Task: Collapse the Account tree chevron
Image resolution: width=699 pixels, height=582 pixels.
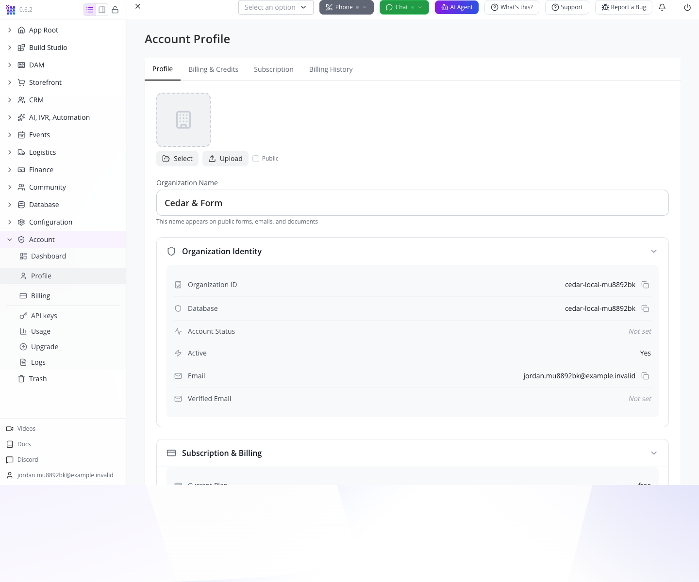Action: pyautogui.click(x=10, y=240)
